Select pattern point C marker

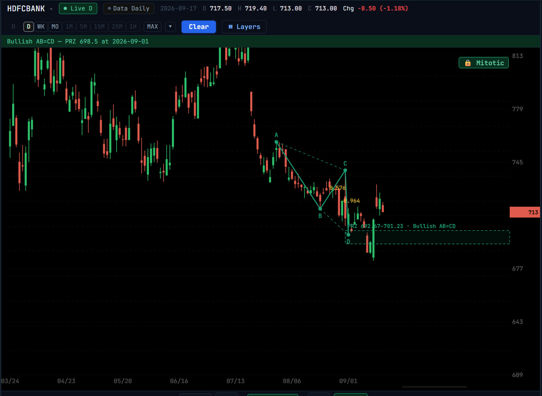(345, 170)
